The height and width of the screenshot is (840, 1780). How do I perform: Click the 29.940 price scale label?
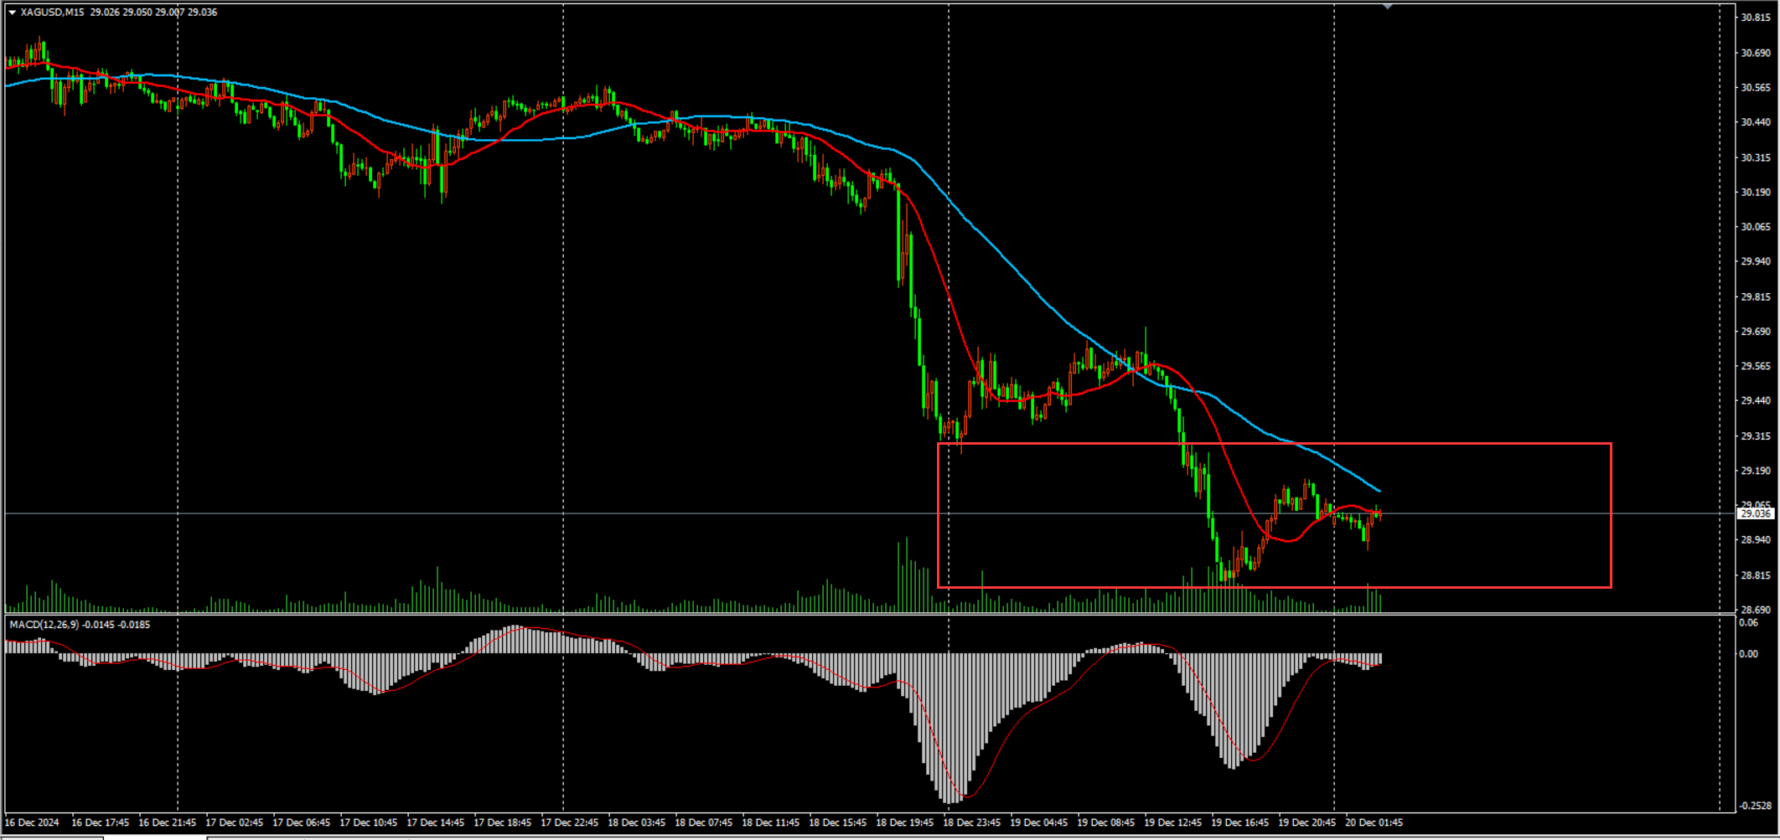point(1756,261)
